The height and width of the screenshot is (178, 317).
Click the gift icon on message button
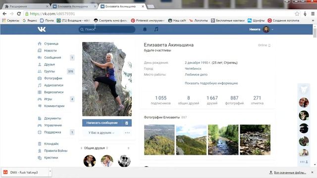tap(127, 123)
